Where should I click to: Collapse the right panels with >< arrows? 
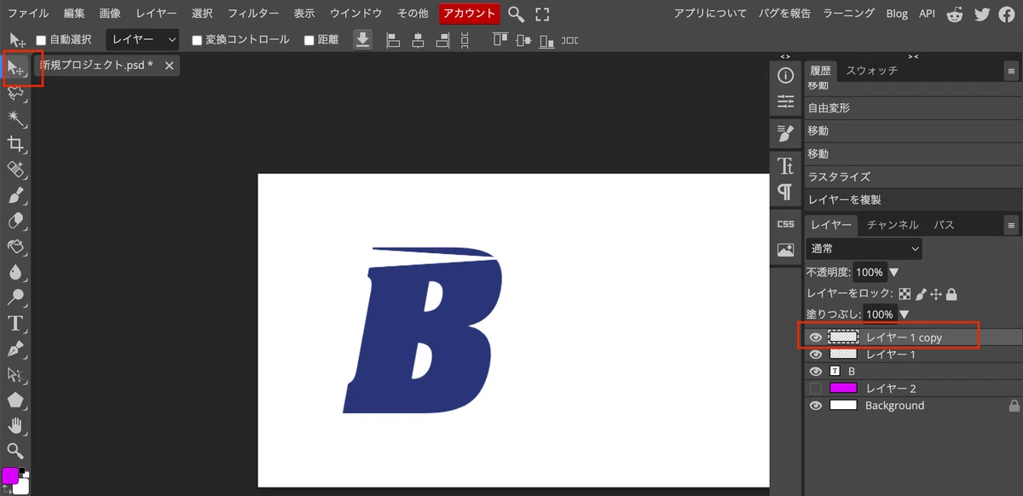[913, 56]
